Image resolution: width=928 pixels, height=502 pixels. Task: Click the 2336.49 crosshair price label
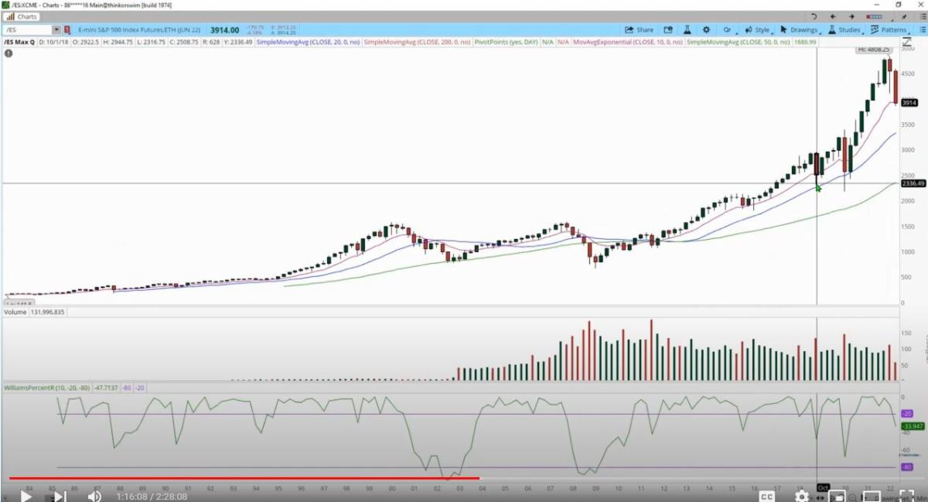click(x=913, y=183)
